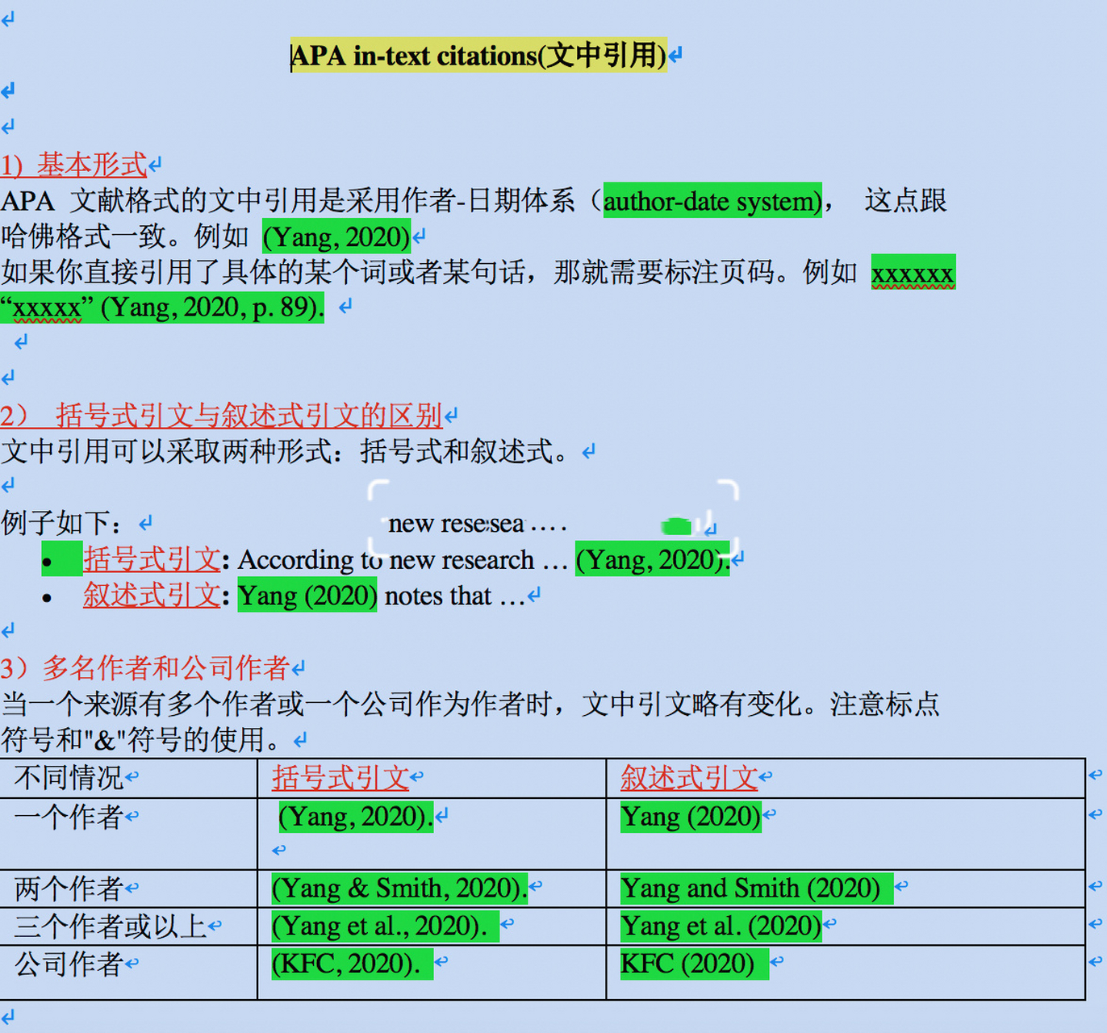
Task: Click heading "2) 括号式引文与叙述式引文的区别"
Action: point(221,416)
